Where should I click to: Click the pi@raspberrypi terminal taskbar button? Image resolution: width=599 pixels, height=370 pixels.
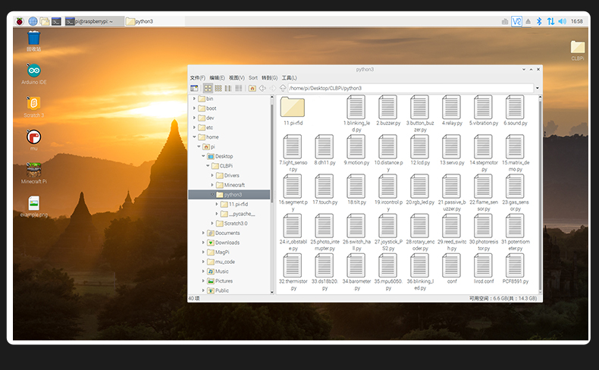point(93,21)
